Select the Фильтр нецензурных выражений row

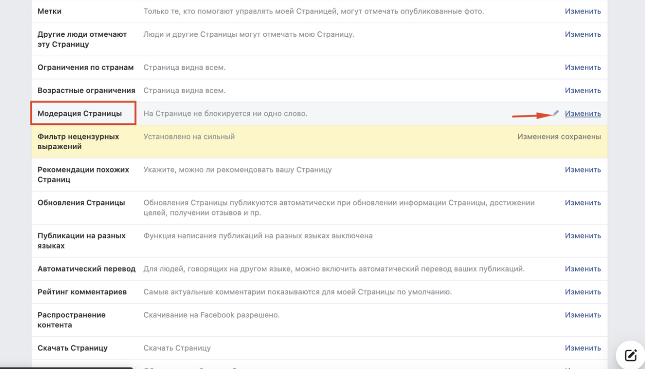click(x=78, y=142)
